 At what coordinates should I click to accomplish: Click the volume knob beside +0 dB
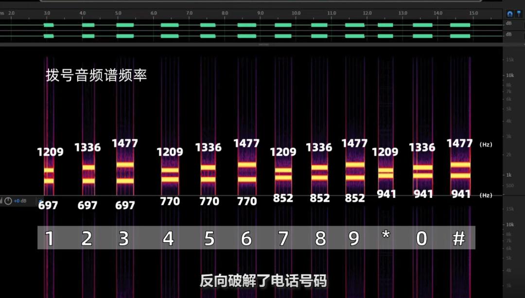[x=8, y=201]
